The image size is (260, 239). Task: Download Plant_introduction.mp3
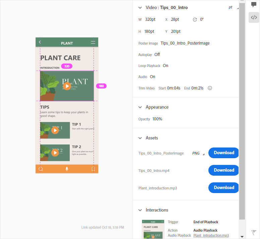[223, 188]
